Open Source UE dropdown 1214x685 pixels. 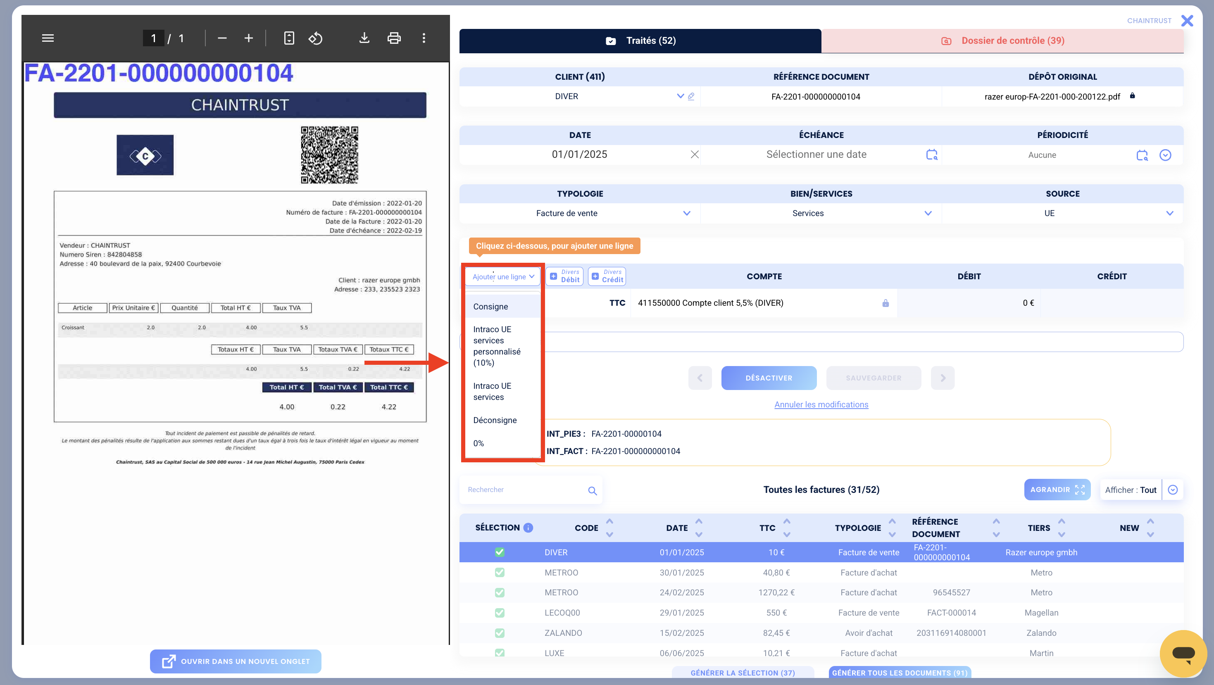(x=1169, y=214)
